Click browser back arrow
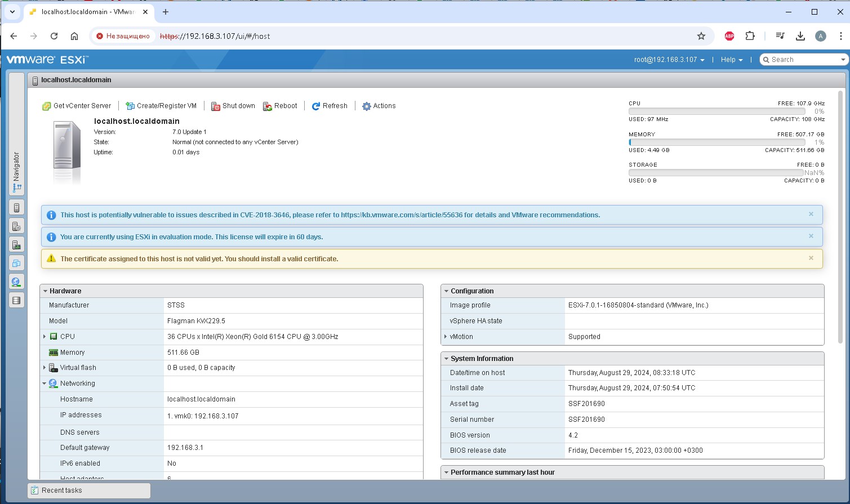Image resolution: width=850 pixels, height=504 pixels. (x=14, y=36)
